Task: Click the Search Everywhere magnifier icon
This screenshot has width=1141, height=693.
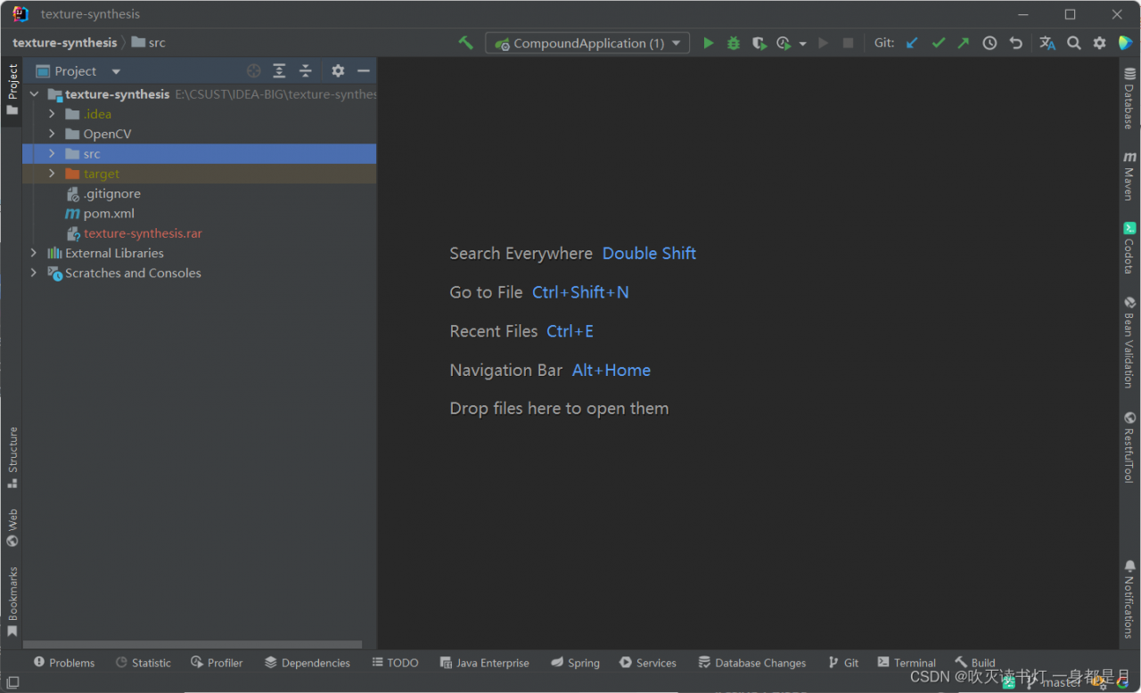Action: (1074, 43)
